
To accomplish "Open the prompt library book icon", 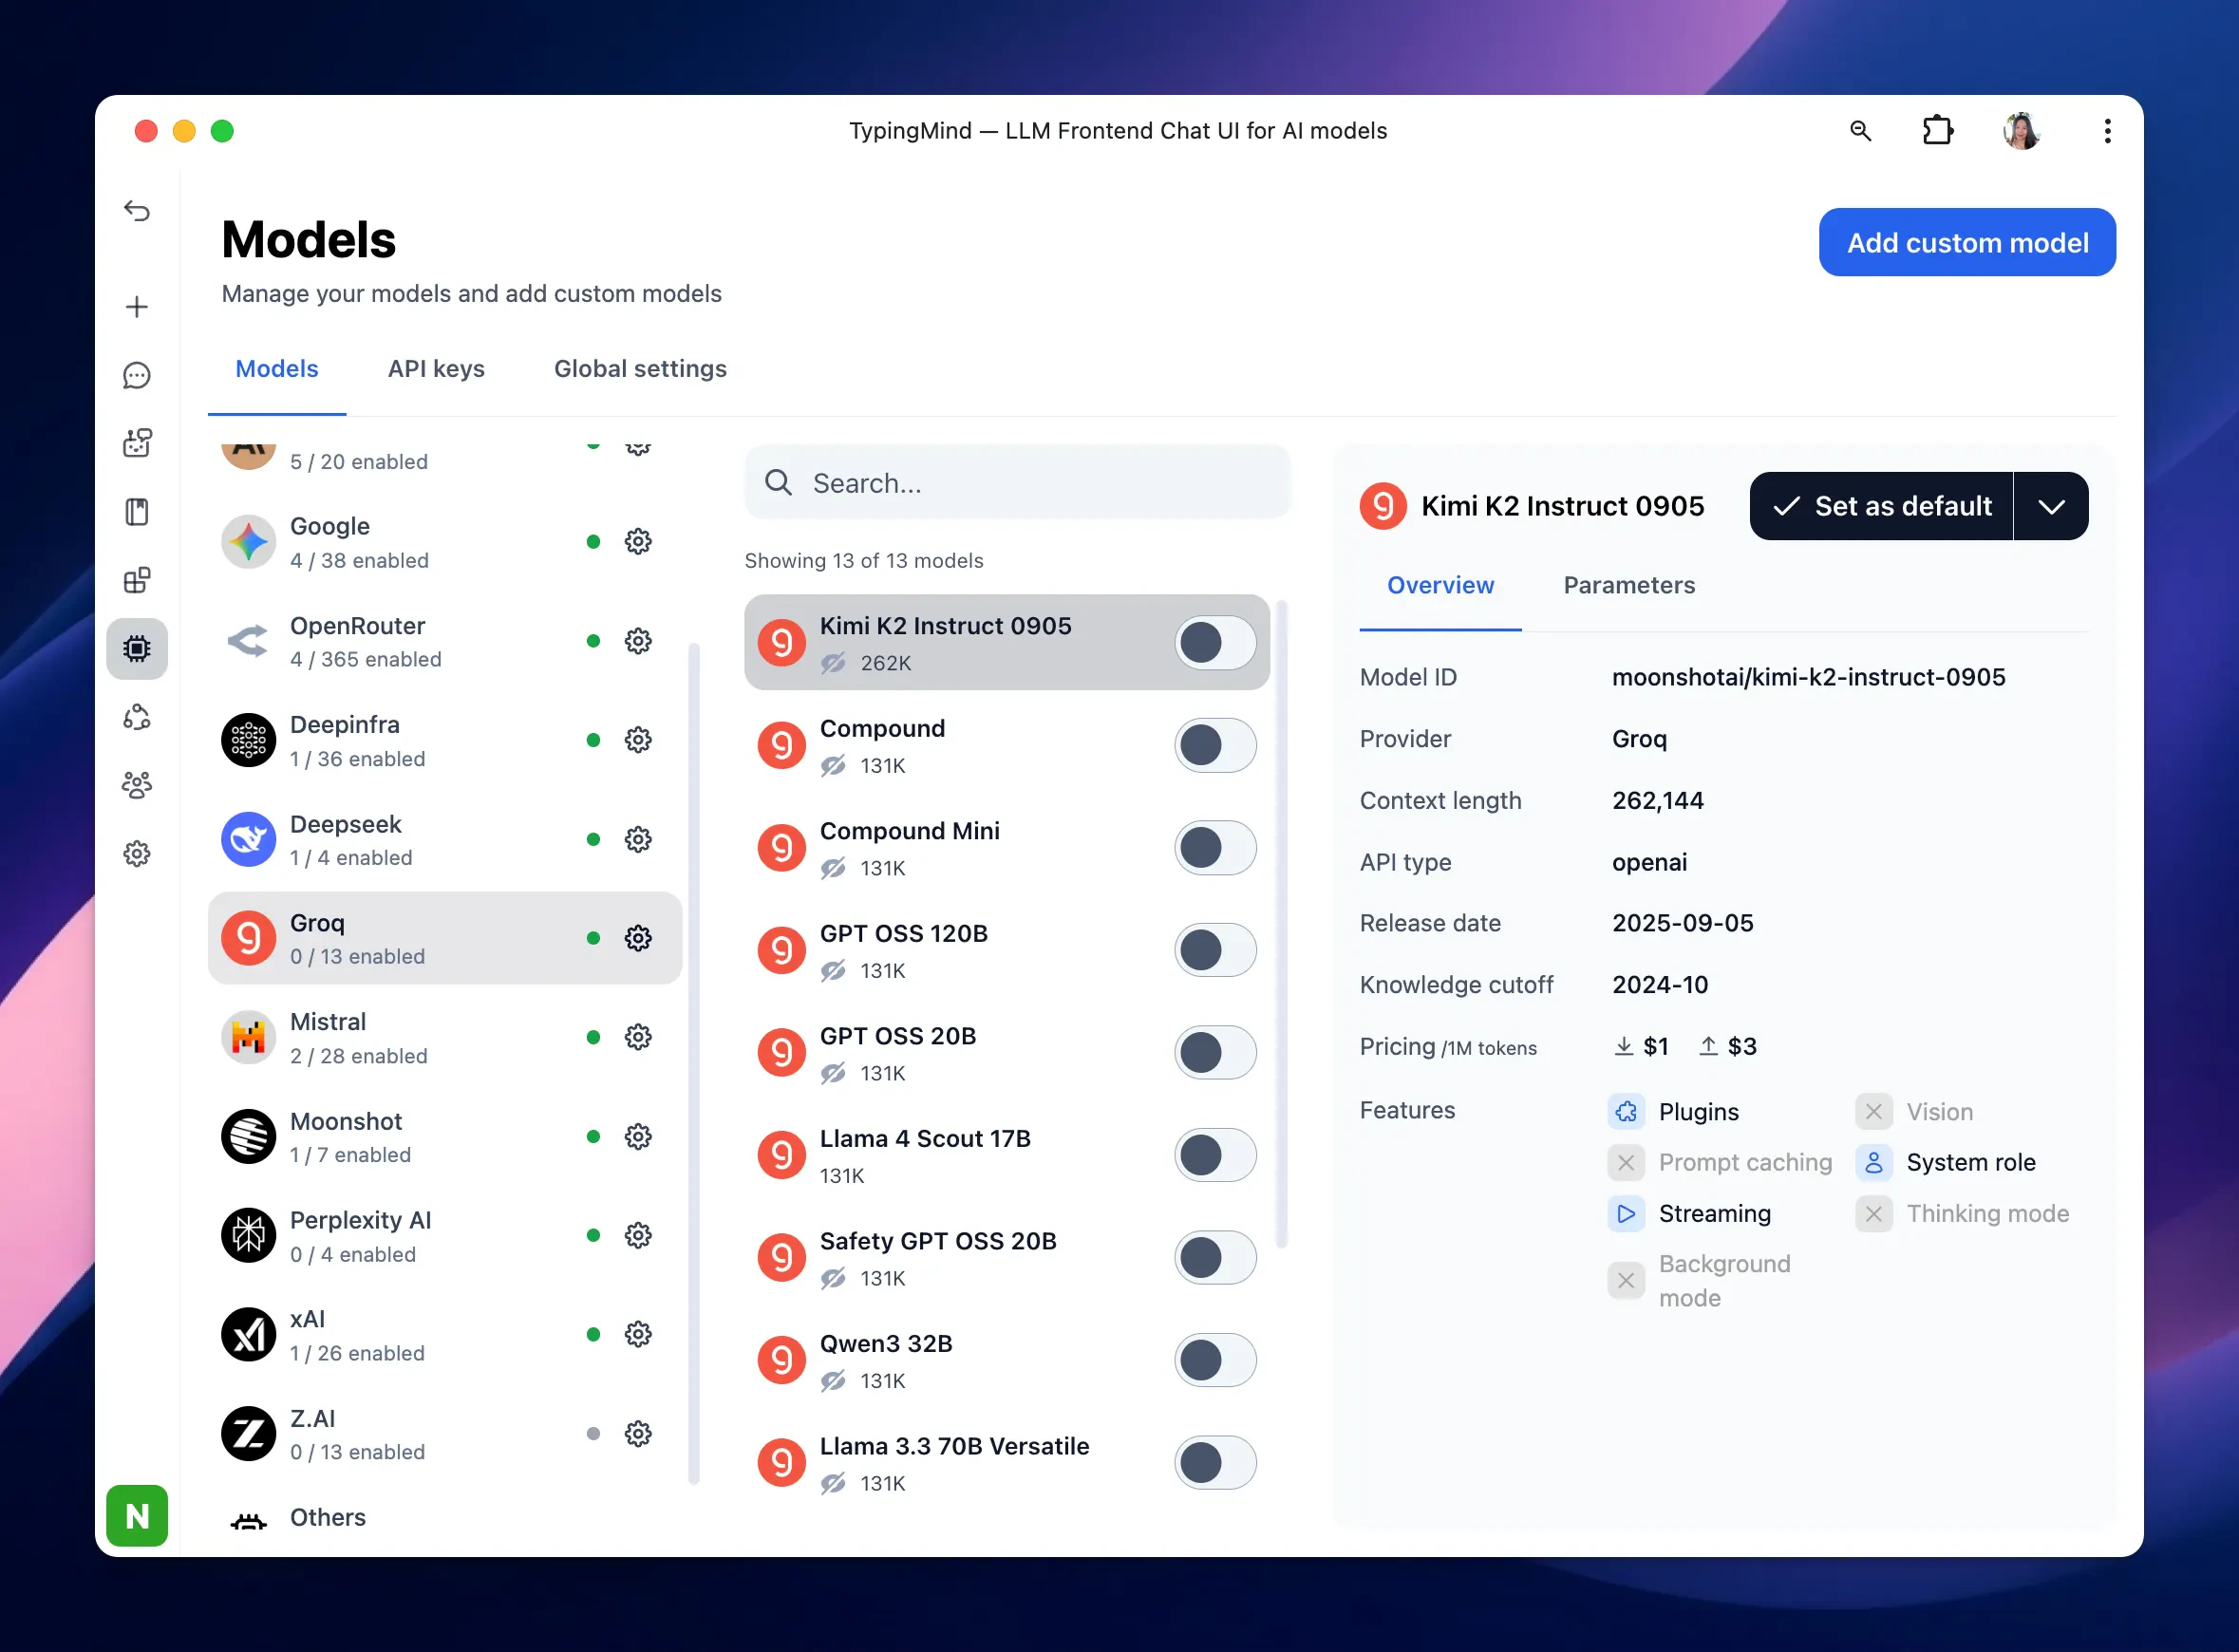I will coord(137,512).
